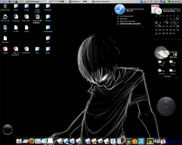Open the 'extra links' in weather widget

[167, 76]
